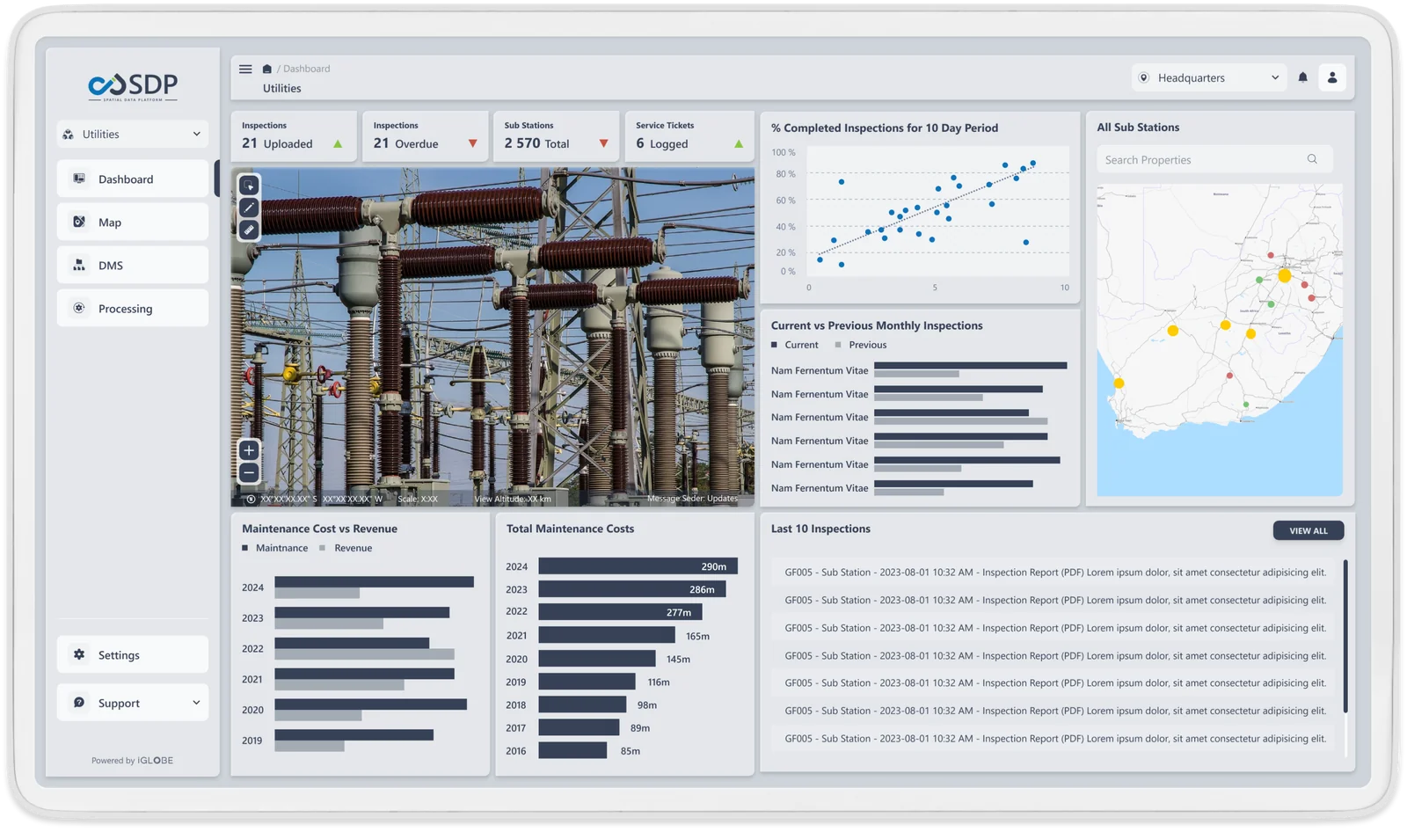Screen dimensions: 1407x832
Task: Activate the measure tool on the image viewer
Action: pyautogui.click(x=249, y=230)
